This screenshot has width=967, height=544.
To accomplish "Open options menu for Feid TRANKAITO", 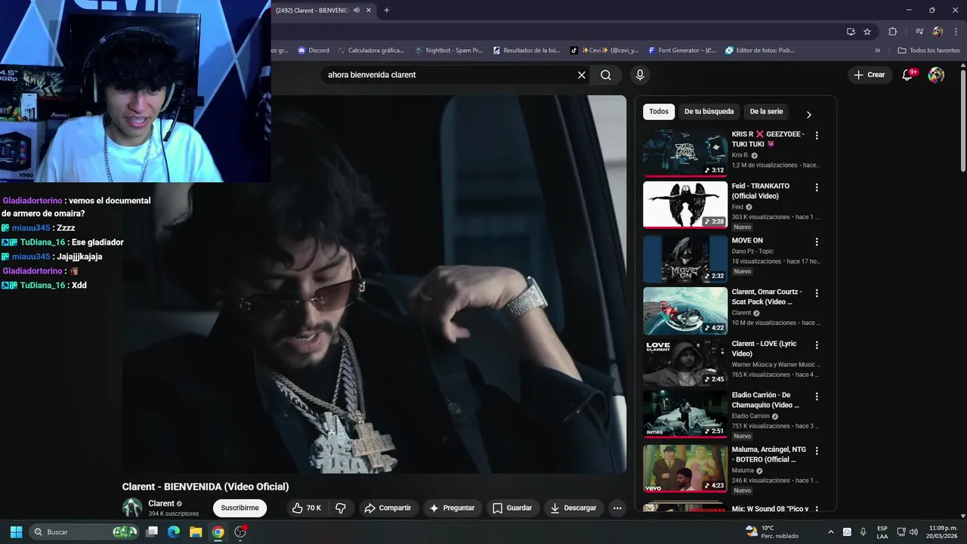I will (816, 187).
